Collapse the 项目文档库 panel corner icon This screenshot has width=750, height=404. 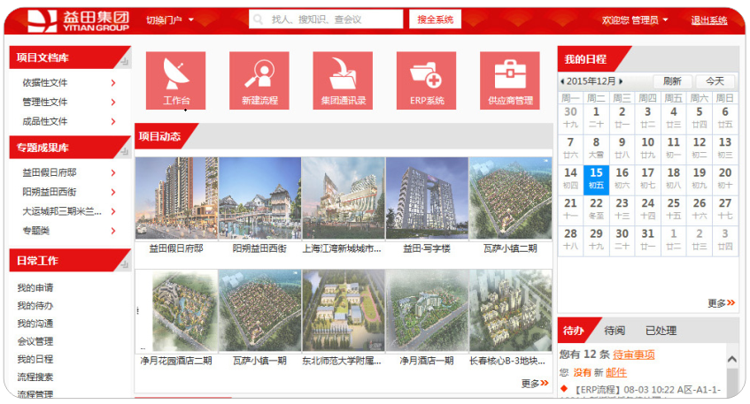(x=124, y=61)
